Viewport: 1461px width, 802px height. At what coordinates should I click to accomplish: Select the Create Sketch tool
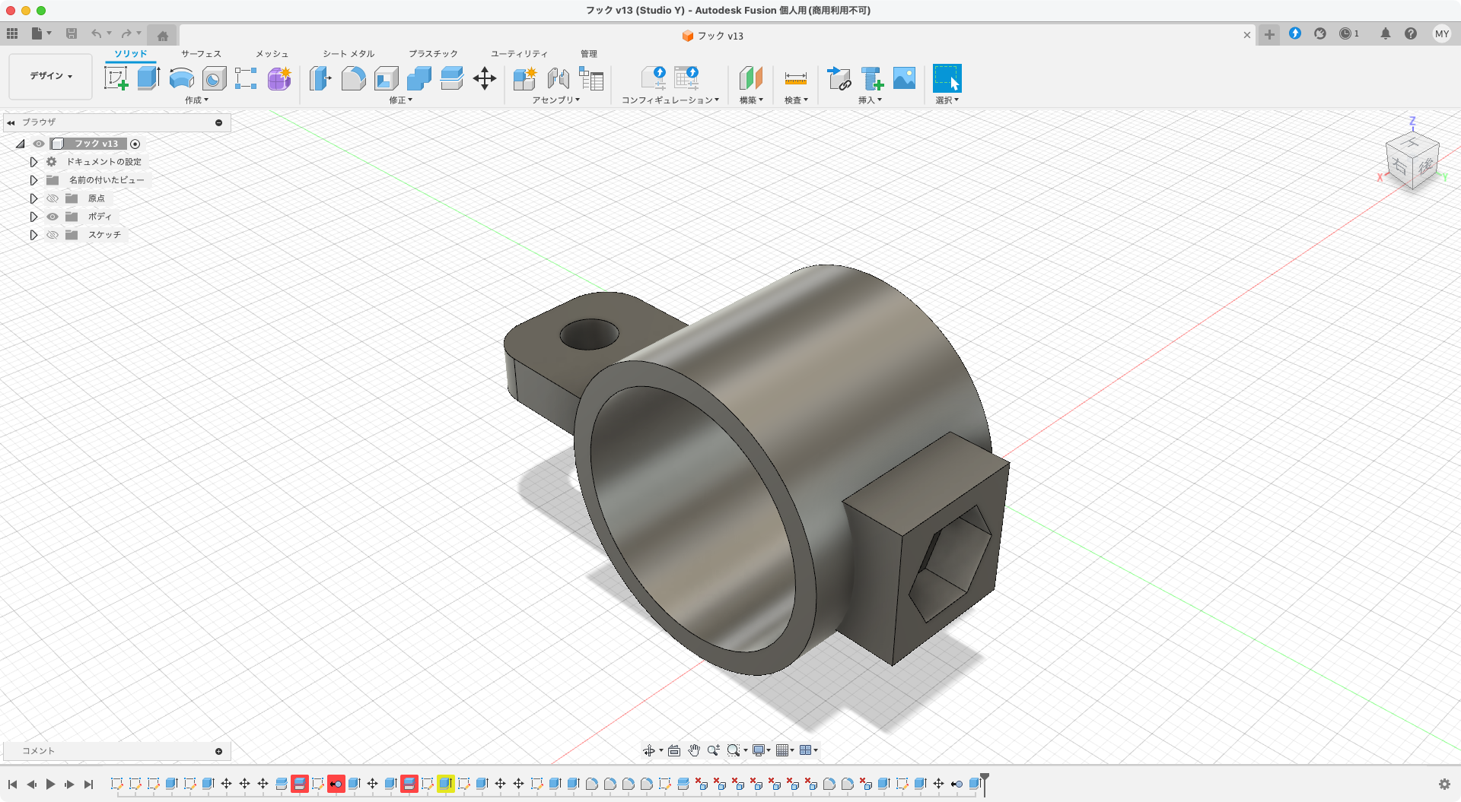(x=116, y=78)
